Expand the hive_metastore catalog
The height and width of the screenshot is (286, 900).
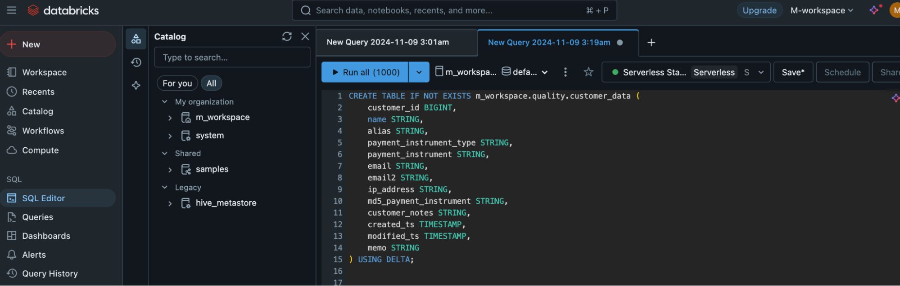point(170,203)
